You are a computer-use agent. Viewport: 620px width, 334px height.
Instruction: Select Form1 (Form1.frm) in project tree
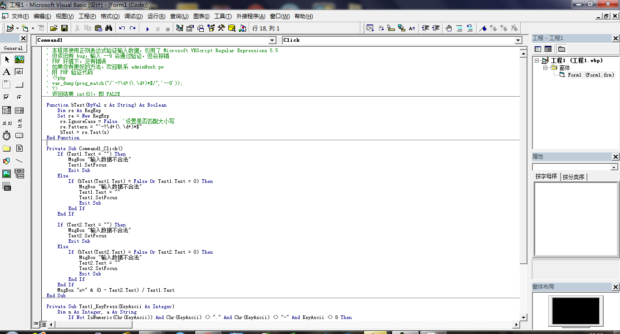[x=590, y=75]
